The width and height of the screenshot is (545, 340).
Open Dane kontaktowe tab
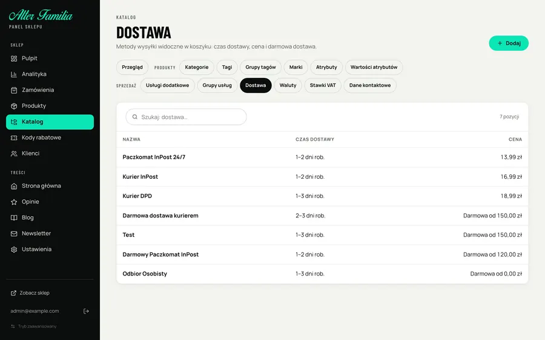pyautogui.click(x=370, y=85)
